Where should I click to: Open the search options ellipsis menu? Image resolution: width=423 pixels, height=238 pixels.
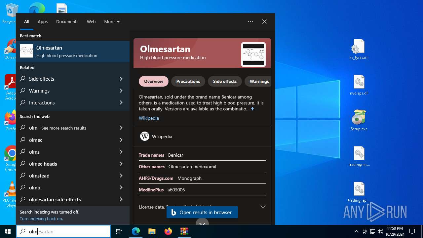pyautogui.click(x=250, y=21)
